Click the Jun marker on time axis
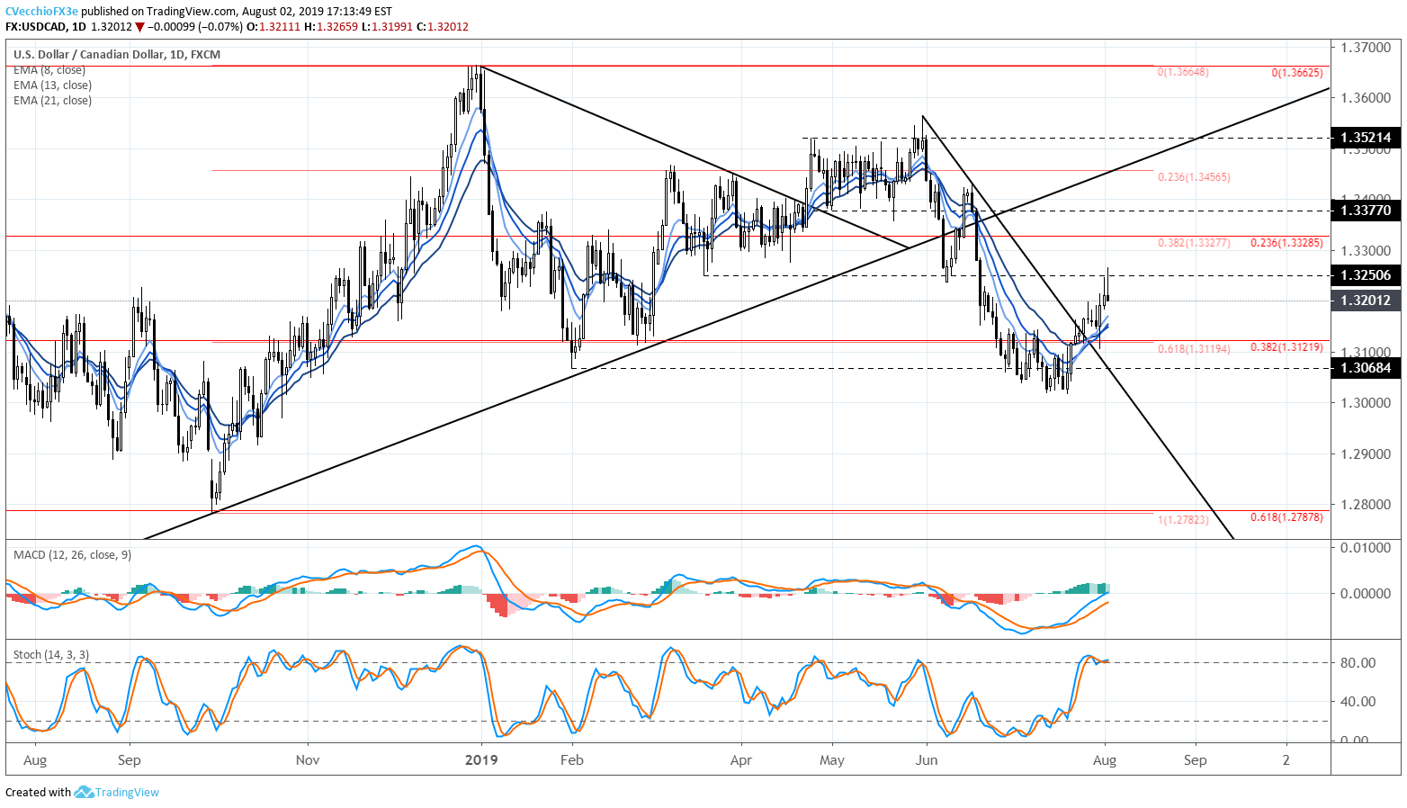 tap(927, 760)
